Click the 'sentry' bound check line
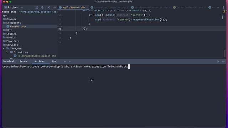Screen dimensions: 228x128 (x=119, y=15)
